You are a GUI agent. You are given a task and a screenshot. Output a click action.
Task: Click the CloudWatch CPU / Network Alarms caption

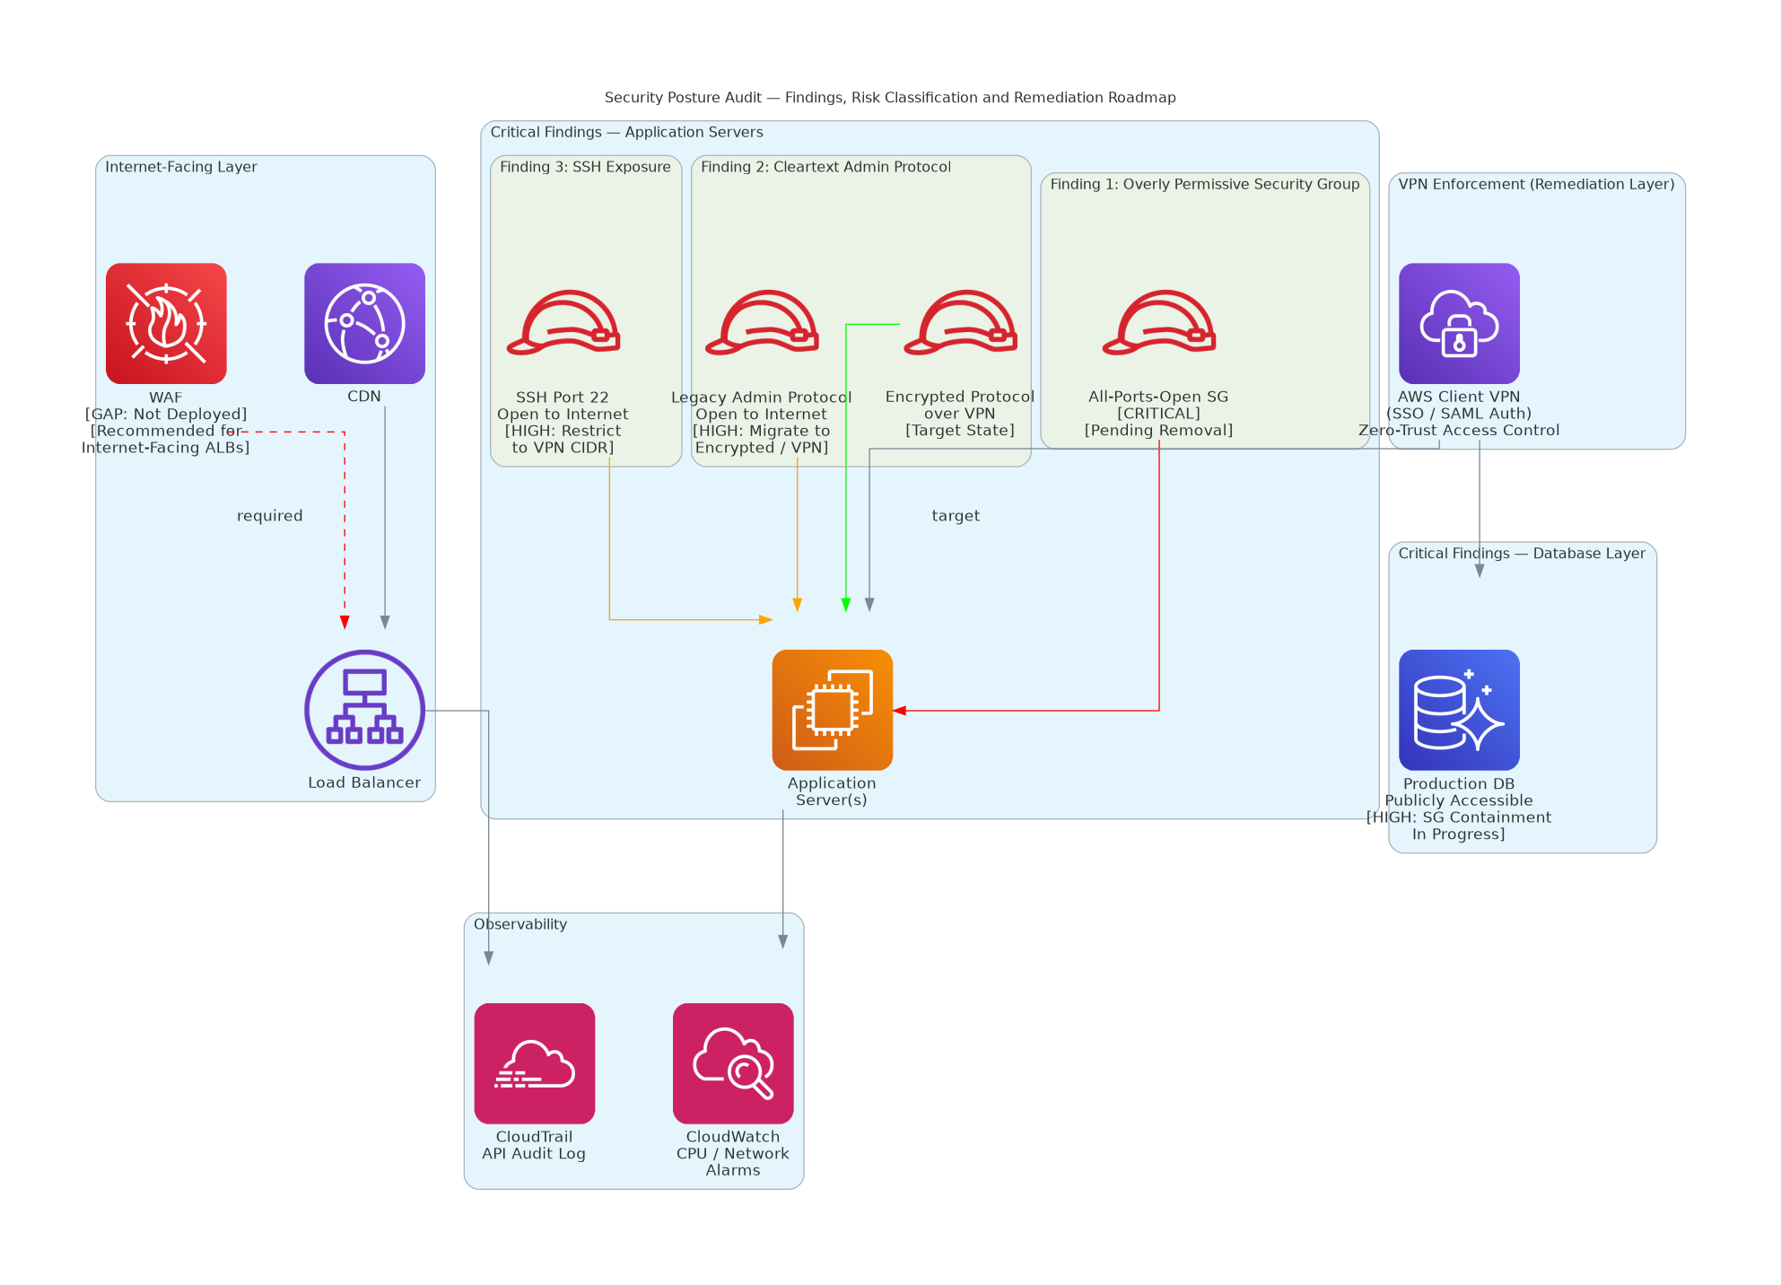click(733, 1154)
